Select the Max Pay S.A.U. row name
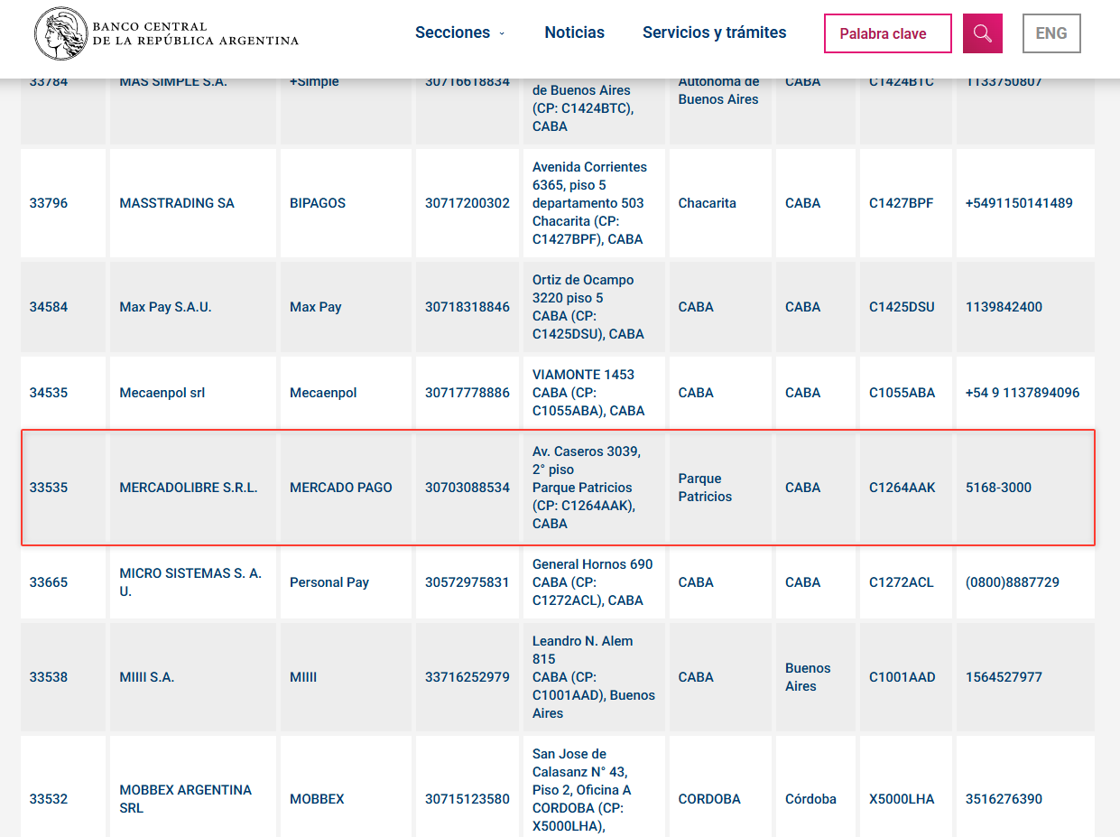This screenshot has height=837, width=1120. pos(165,307)
